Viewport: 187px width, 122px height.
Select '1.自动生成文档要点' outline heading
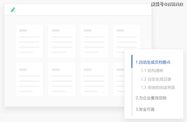[x=153, y=62]
